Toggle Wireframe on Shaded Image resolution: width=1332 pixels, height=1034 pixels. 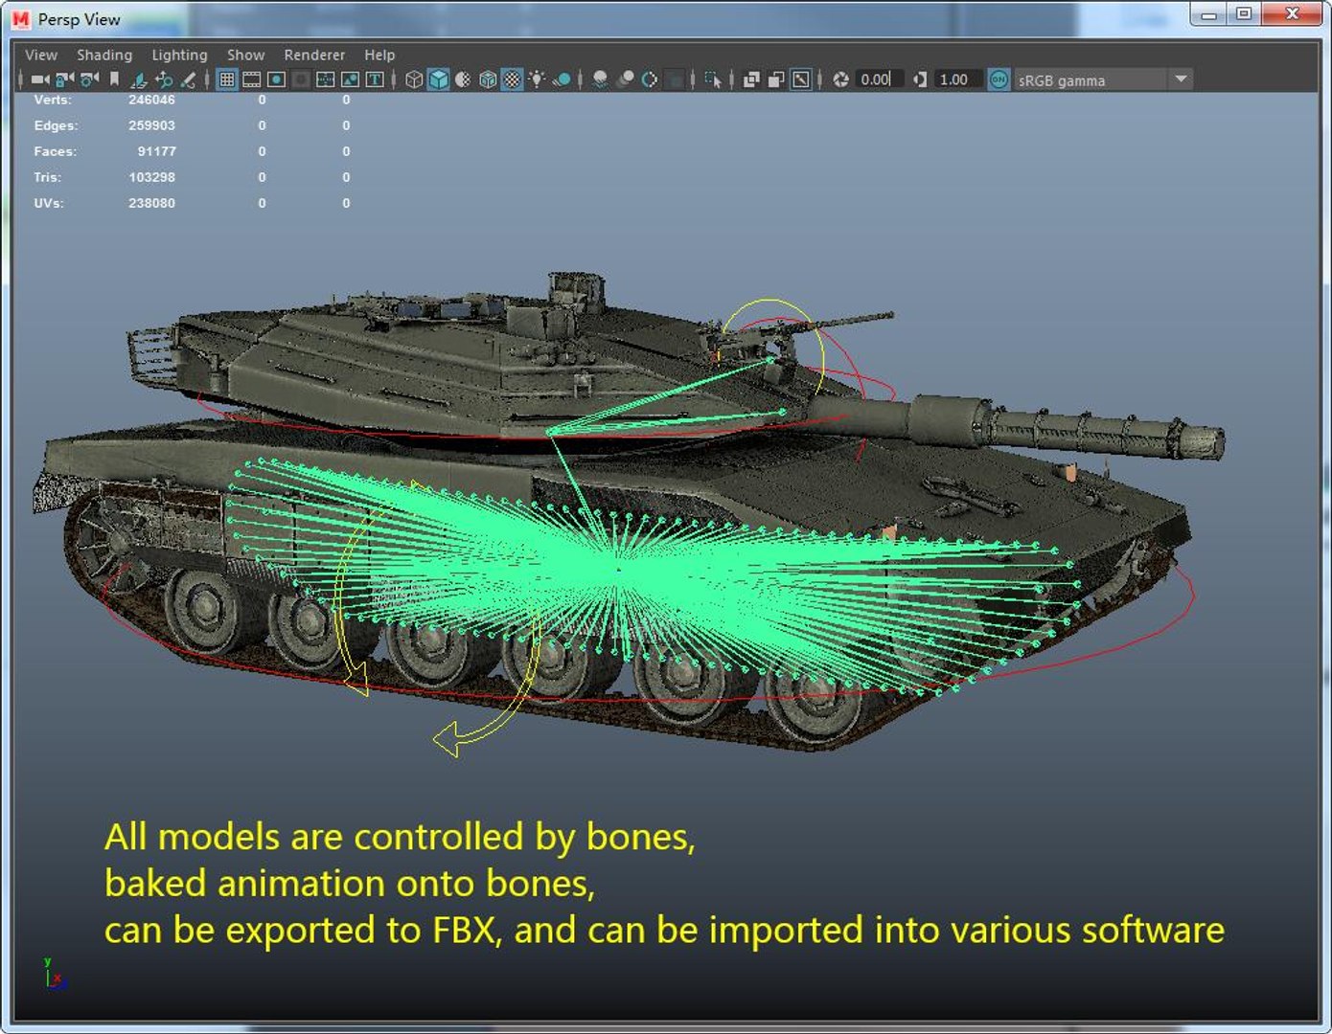(488, 79)
